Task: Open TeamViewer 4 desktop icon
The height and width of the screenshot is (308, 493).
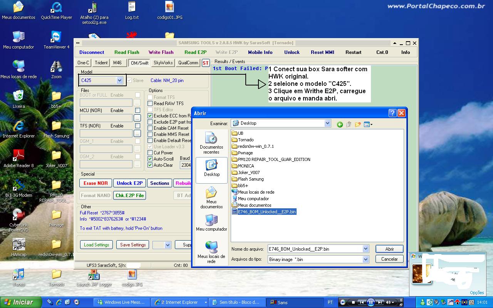Action: coord(57,40)
